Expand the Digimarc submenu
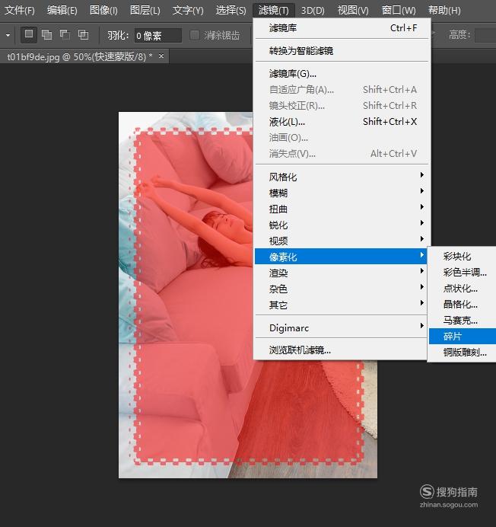The image size is (496, 527). pyautogui.click(x=342, y=327)
